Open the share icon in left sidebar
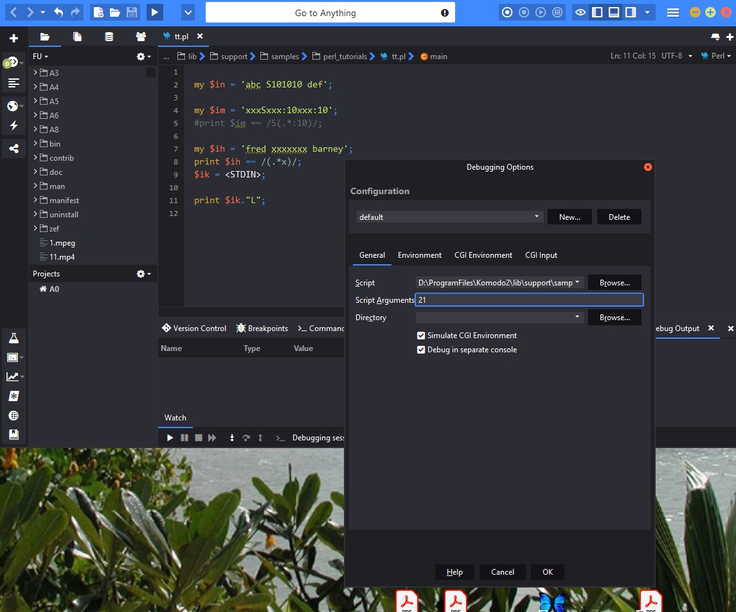 tap(13, 149)
